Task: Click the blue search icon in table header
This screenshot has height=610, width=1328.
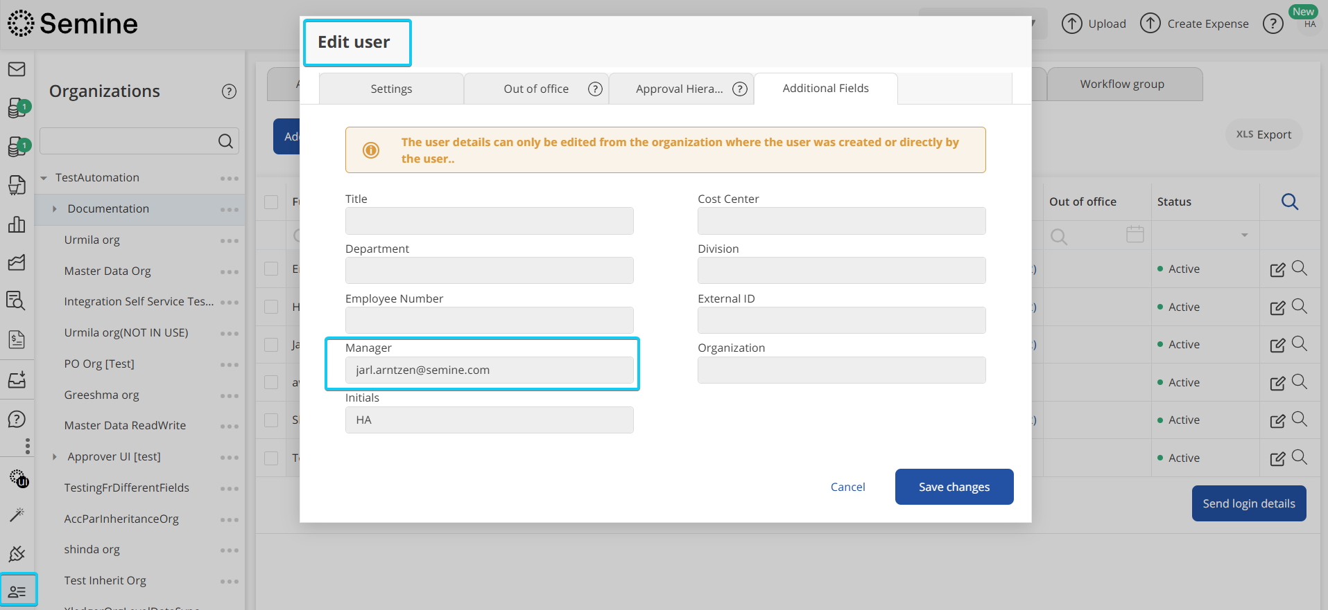Action: tap(1289, 201)
